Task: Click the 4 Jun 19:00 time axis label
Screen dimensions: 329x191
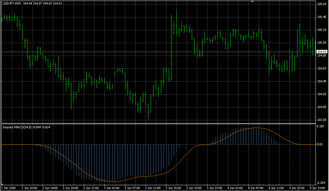Action: [x=318, y=188]
